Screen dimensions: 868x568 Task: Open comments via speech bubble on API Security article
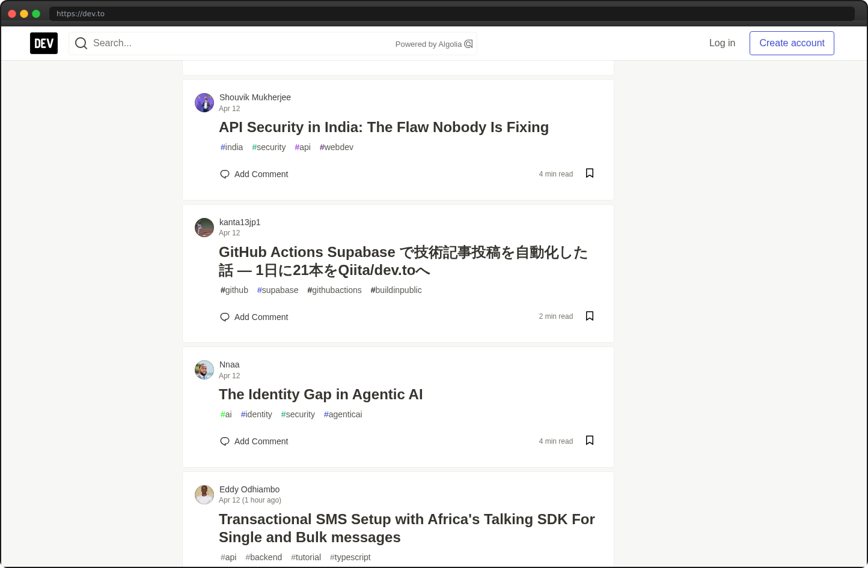pos(224,174)
